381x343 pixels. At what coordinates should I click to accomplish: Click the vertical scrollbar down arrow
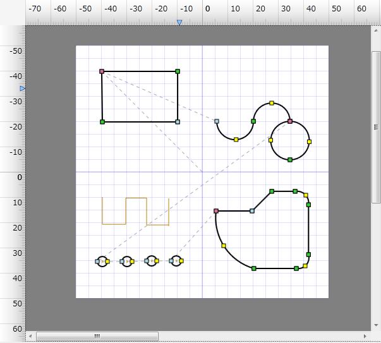pos(375,325)
